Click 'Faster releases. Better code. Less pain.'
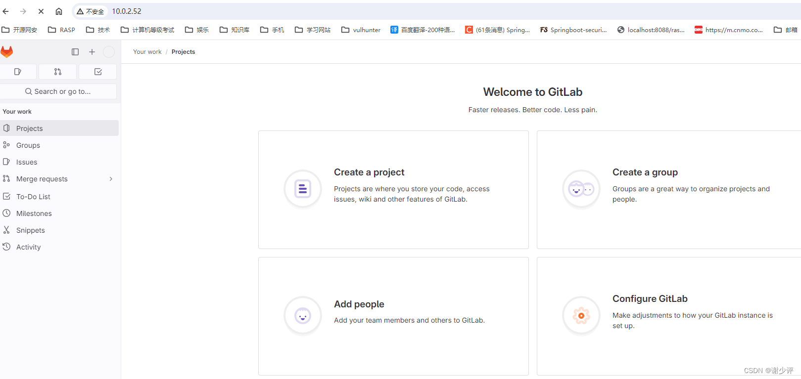This screenshot has width=801, height=379. (533, 110)
